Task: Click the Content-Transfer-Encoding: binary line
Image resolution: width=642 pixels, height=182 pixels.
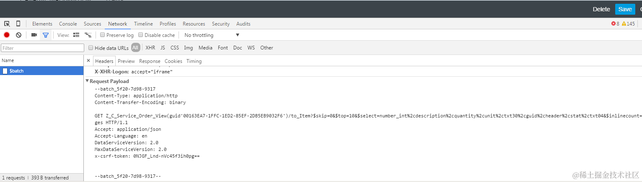Action: [140, 102]
